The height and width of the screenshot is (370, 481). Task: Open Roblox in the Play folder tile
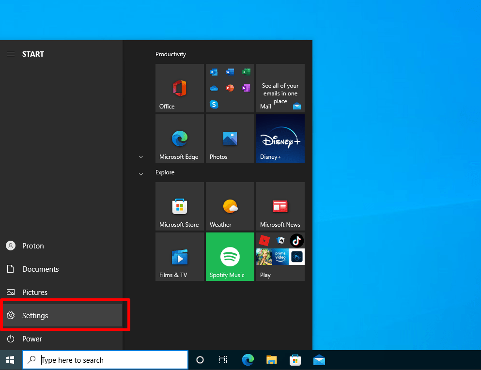tap(264, 241)
